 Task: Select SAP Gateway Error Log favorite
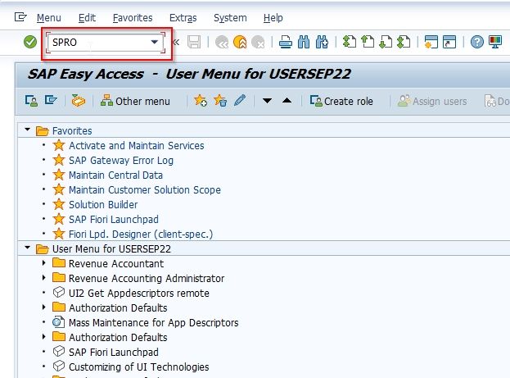121,161
